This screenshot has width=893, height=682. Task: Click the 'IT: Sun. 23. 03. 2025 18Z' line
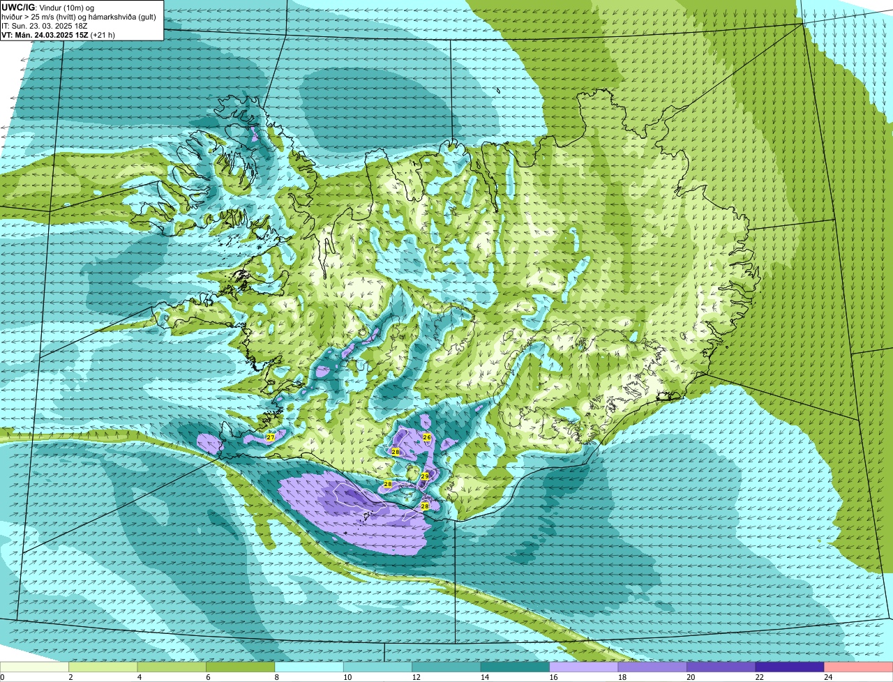coord(45,26)
